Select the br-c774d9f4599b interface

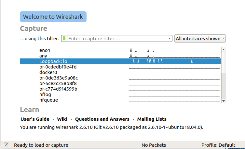(x=120, y=89)
